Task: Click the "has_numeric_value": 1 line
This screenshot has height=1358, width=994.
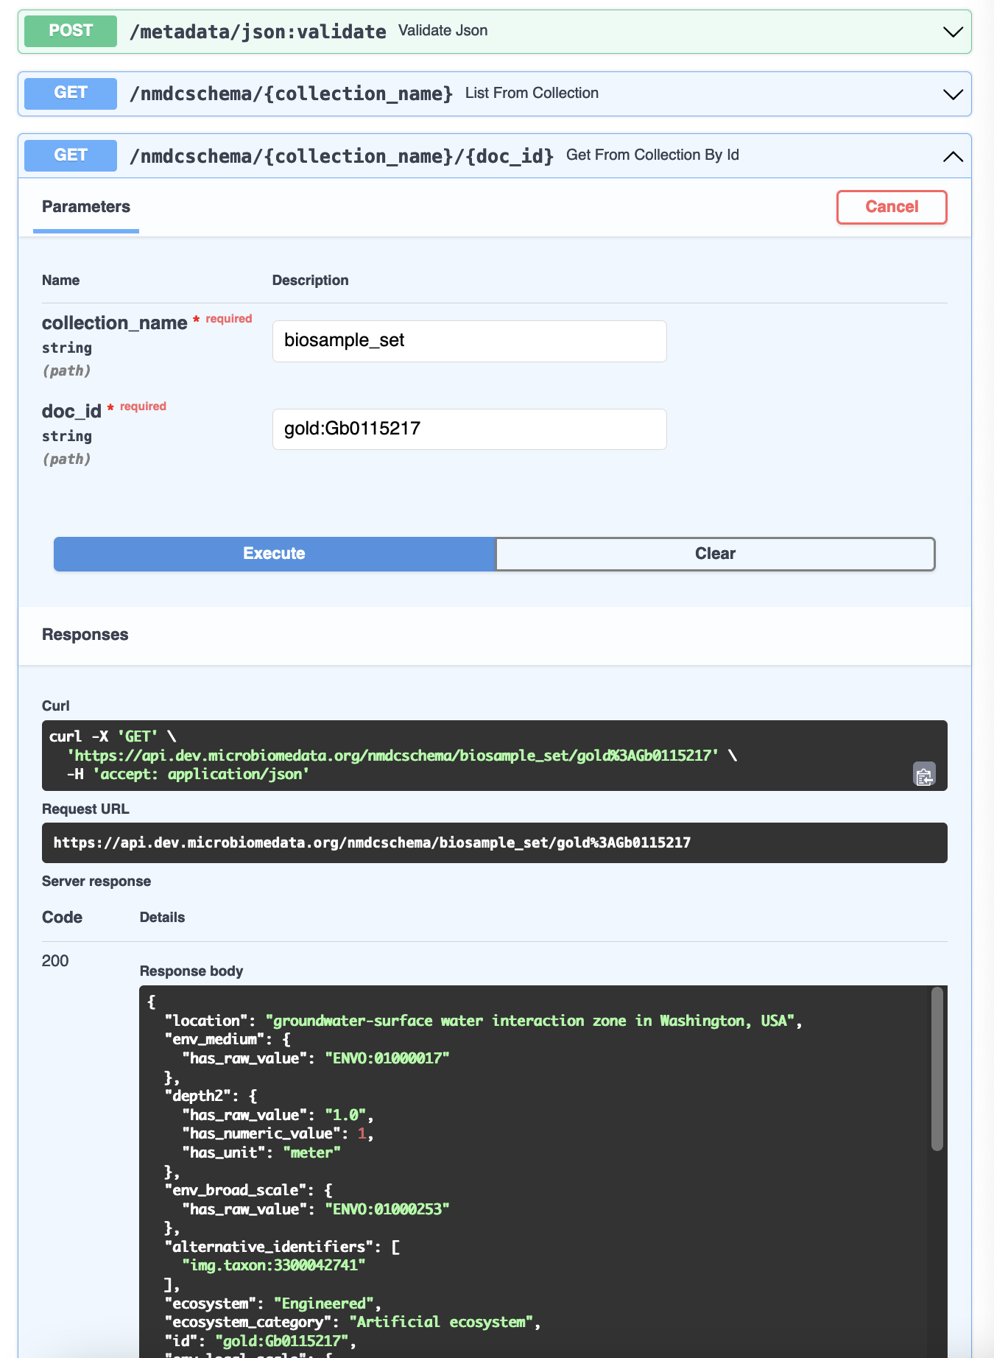Action: [278, 1133]
